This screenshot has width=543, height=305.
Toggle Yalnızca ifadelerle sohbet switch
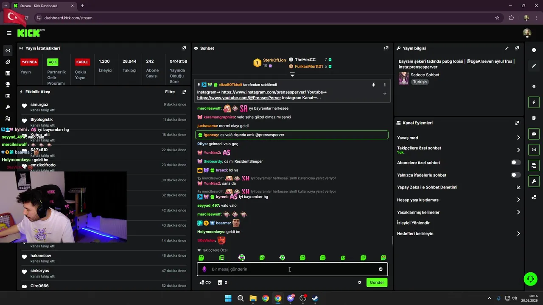[515, 175]
